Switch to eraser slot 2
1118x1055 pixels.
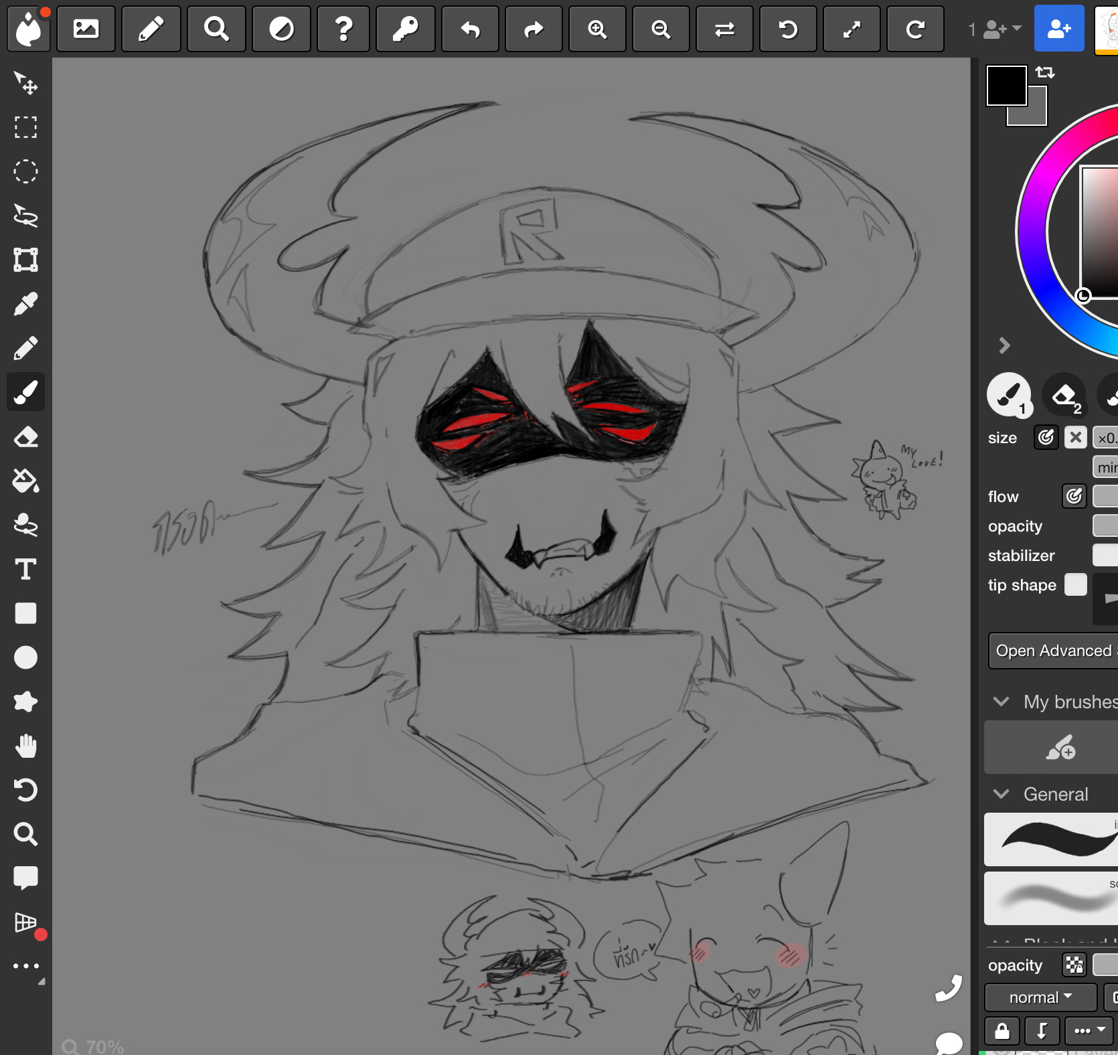pos(1064,395)
